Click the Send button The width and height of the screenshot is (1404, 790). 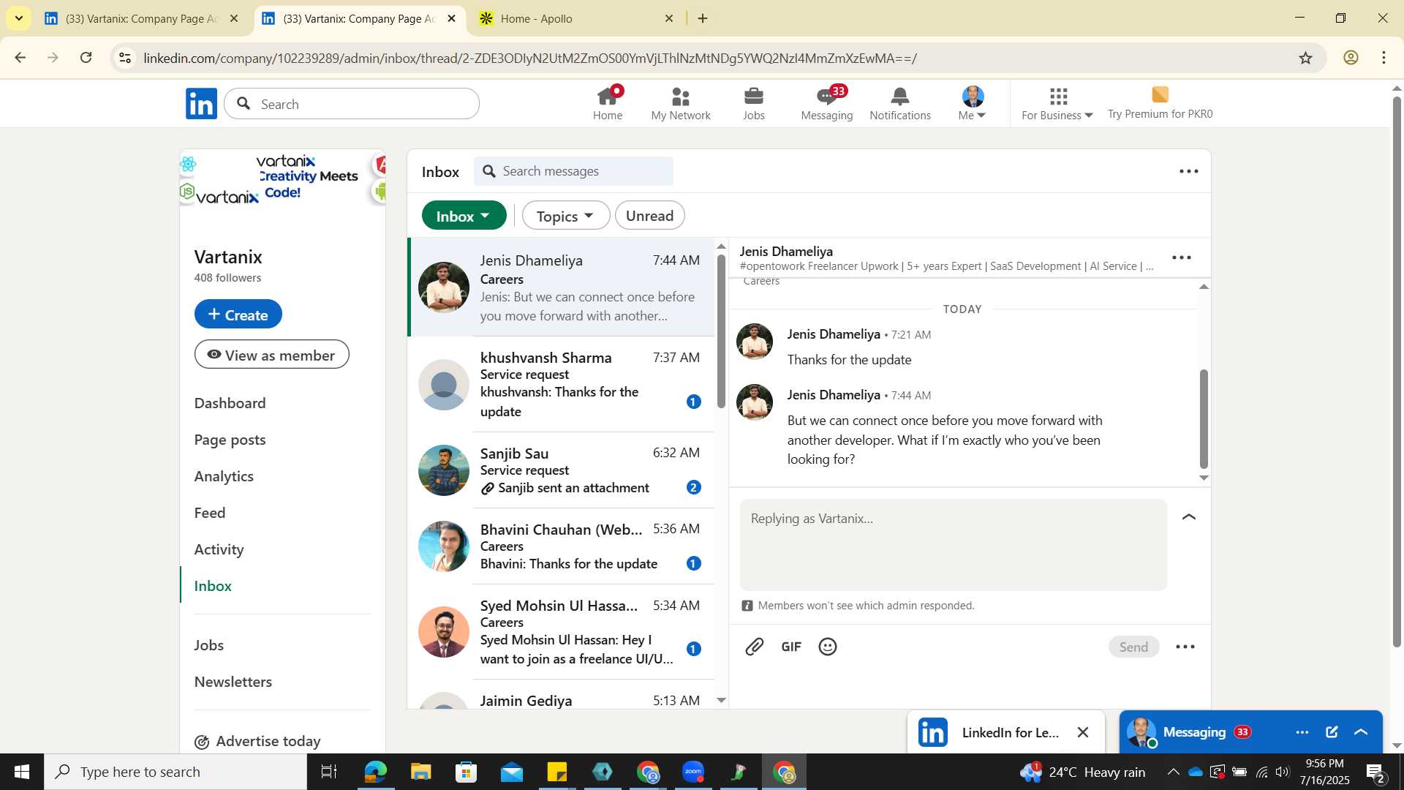[x=1133, y=647]
